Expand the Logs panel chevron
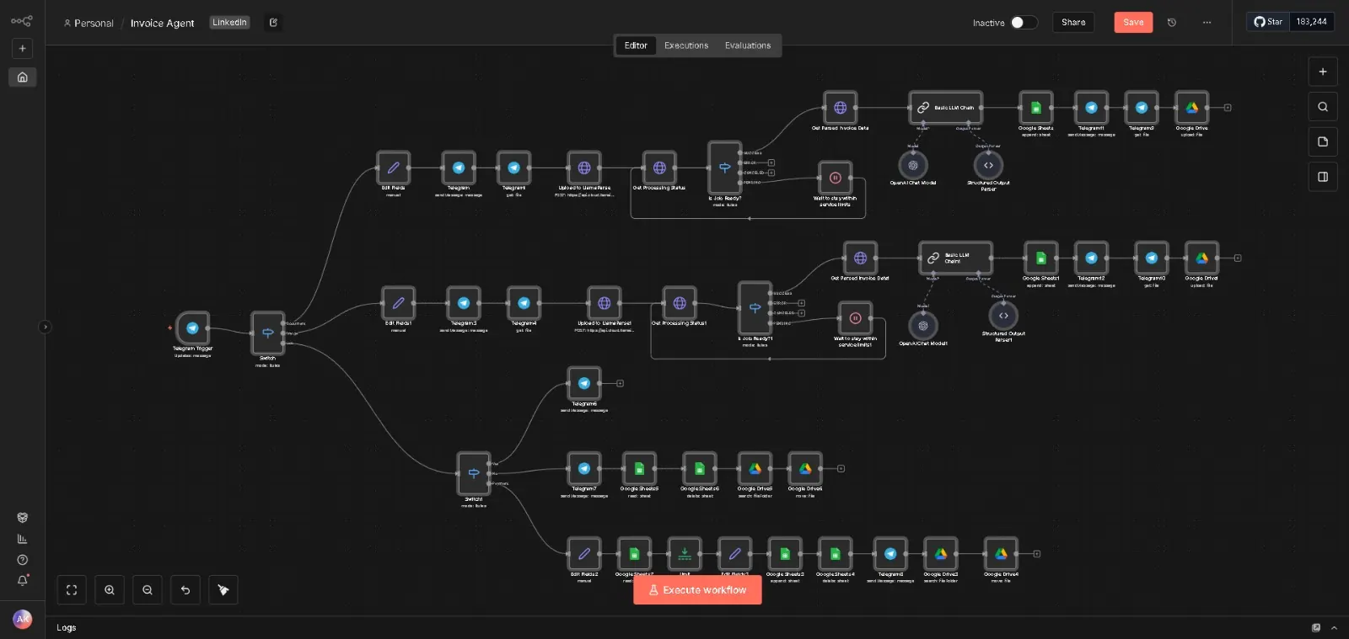This screenshot has width=1349, height=639. 1334,628
